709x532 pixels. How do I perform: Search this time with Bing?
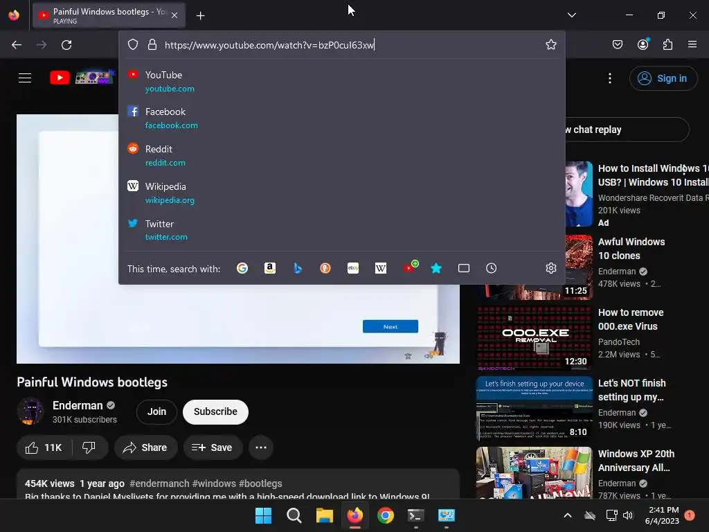point(298,268)
